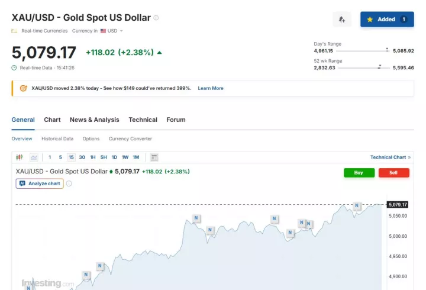The height and width of the screenshot is (290, 426).
Task: Click the promo target icon in the banner
Action: [x=23, y=88]
